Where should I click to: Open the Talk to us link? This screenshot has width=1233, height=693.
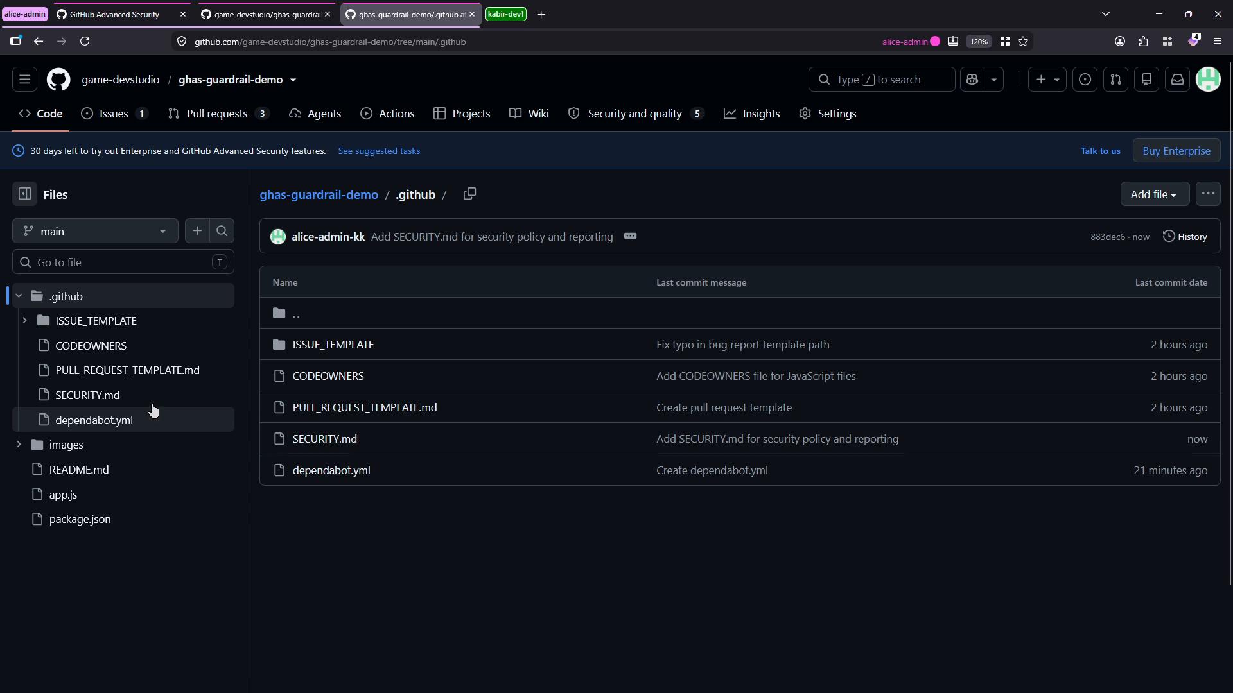tap(1100, 151)
